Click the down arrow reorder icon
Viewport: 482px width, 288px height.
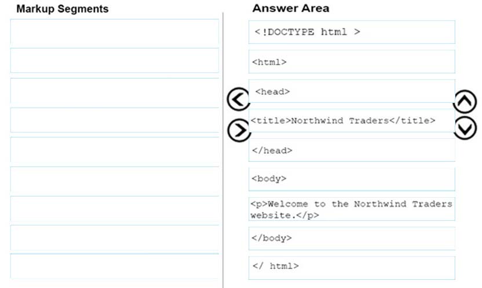(x=465, y=128)
